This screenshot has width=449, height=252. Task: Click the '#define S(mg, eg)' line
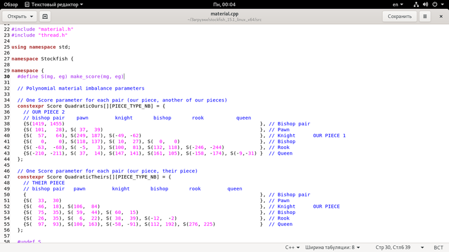[x=71, y=76]
